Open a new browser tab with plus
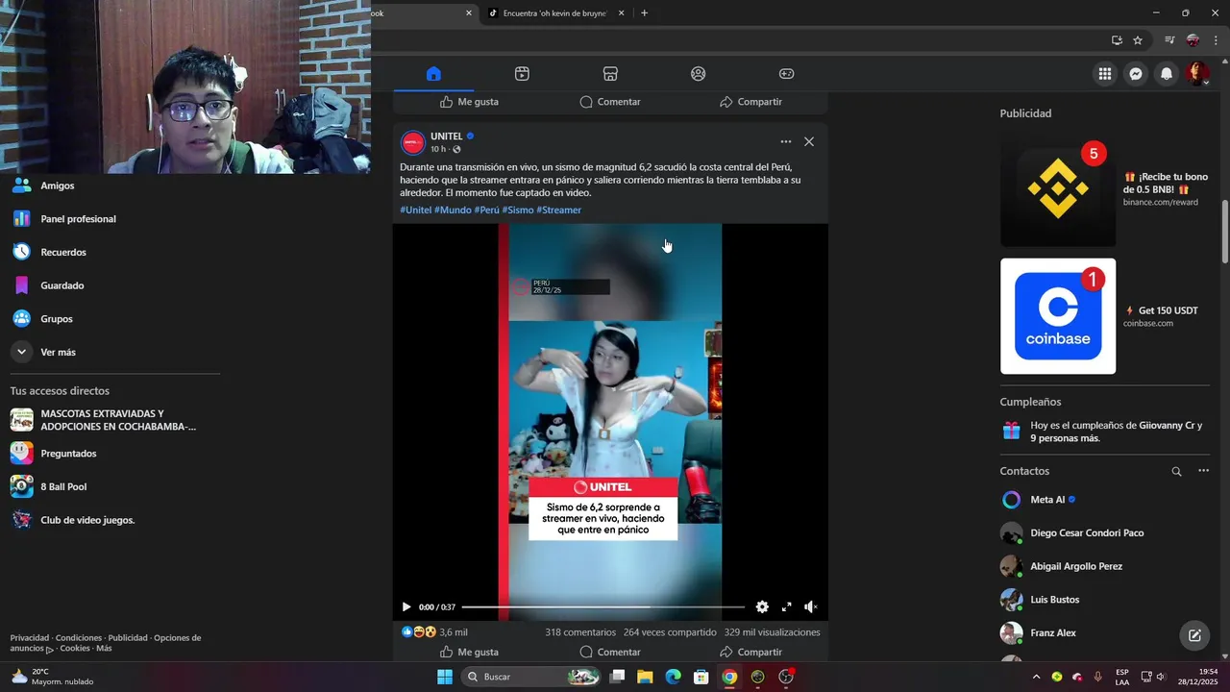This screenshot has height=692, width=1230. [x=644, y=13]
